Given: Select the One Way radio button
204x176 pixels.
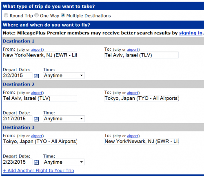Looking at the screenshot, I should [36, 15].
